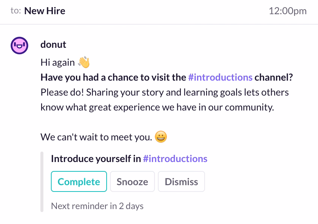Click the "know what great experience" line

(x=157, y=107)
